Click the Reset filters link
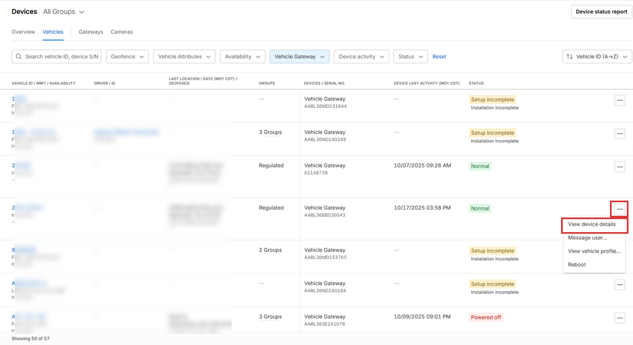The width and height of the screenshot is (633, 345). click(x=439, y=57)
